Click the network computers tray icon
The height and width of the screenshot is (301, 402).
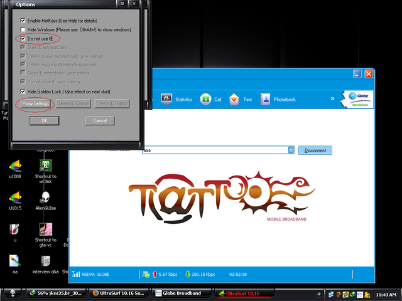tap(331, 295)
